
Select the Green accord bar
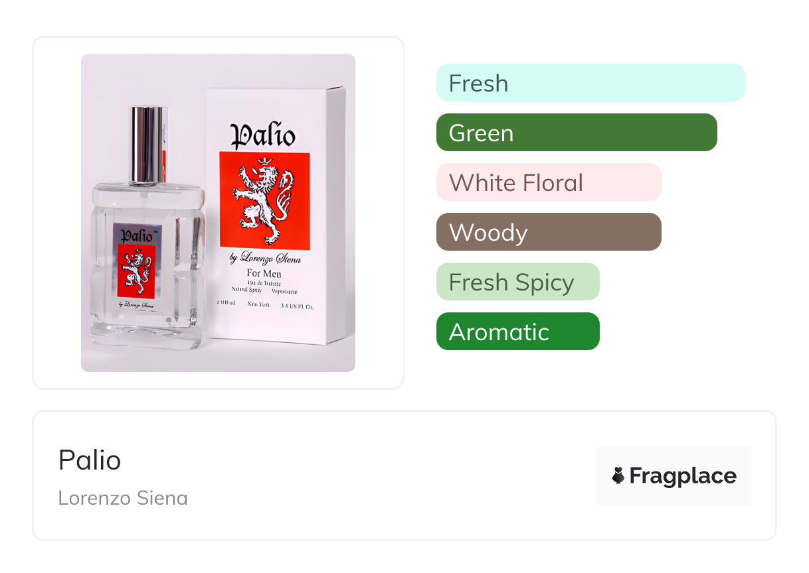click(577, 133)
